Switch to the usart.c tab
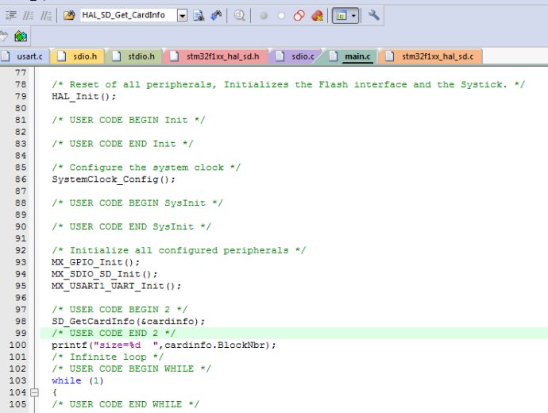548x413 pixels. [25, 56]
